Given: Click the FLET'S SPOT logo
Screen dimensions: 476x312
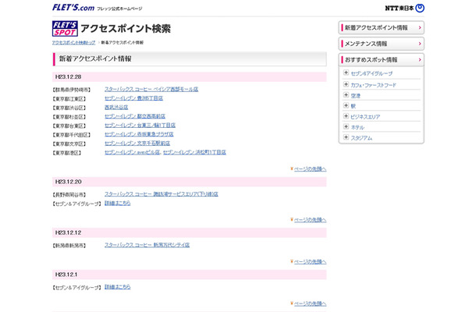Looking at the screenshot, I should coord(65,29).
